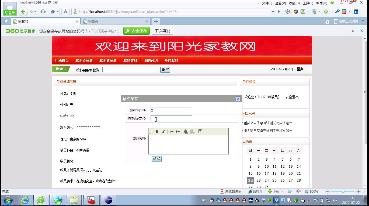The width and height of the screenshot is (369, 206).
Task: Toggle the sidebar panel arrow icon
Action: click(x=5, y=21)
